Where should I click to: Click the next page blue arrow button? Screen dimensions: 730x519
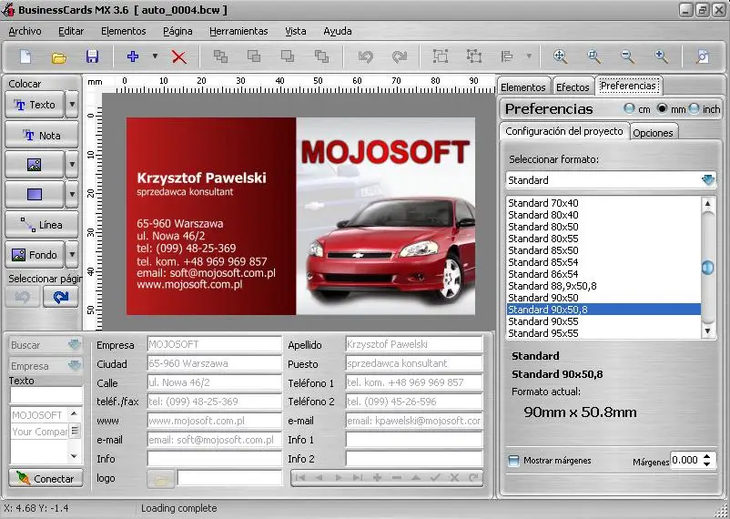(60, 297)
